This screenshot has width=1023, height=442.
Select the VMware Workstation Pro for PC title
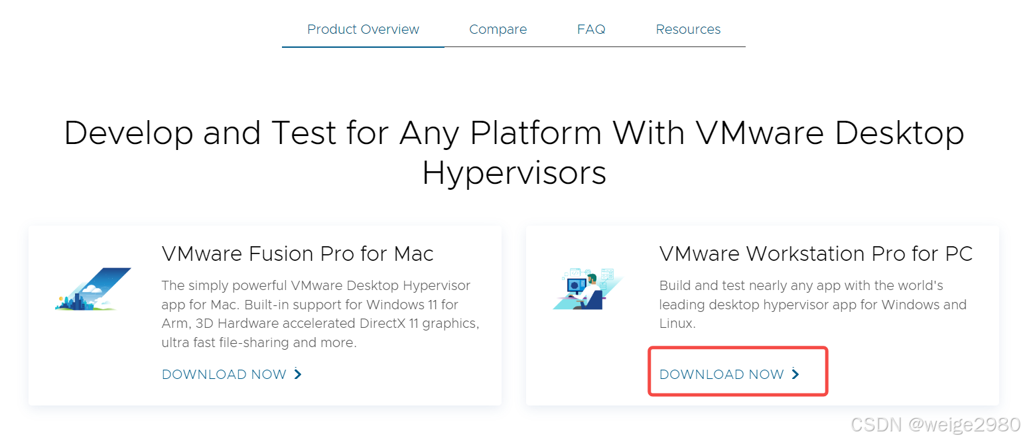click(816, 254)
